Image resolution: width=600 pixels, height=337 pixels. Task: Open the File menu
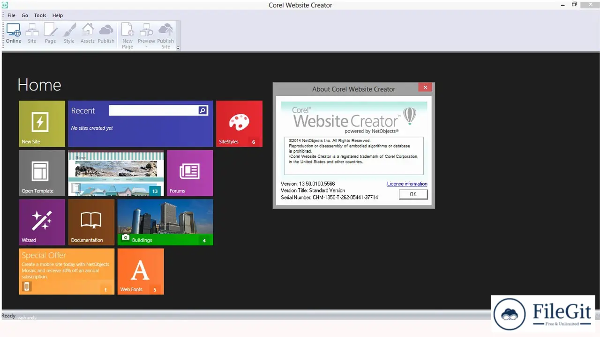tap(11, 15)
